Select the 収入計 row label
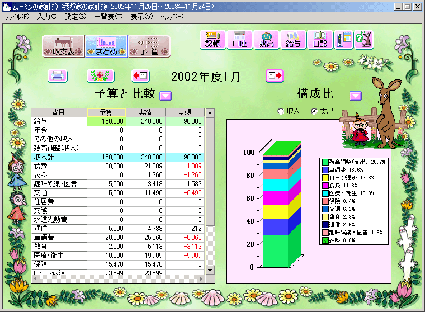 [x=59, y=157]
